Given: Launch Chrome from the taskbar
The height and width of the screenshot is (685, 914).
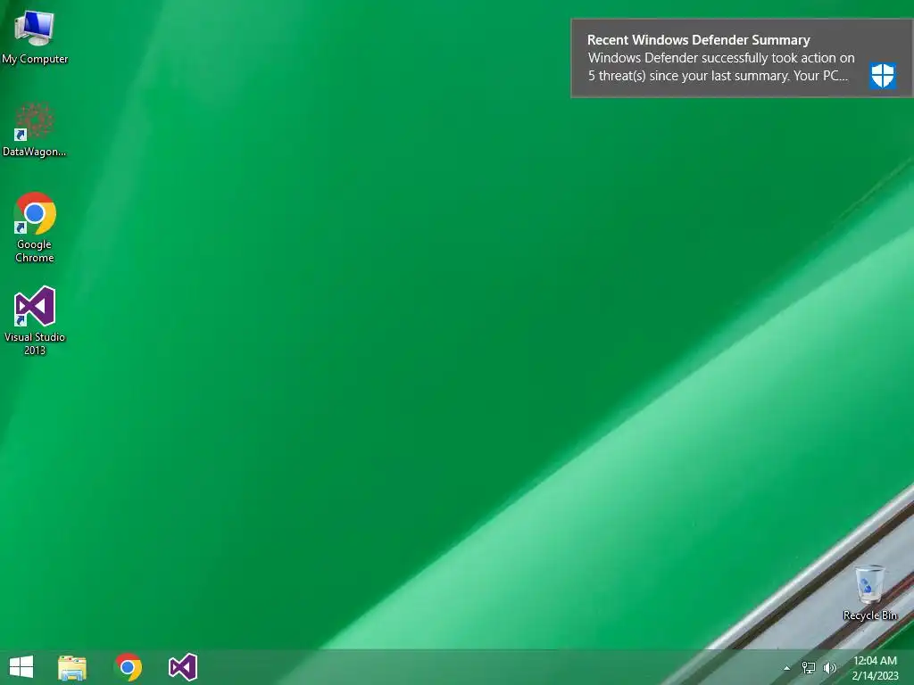Looking at the screenshot, I should (x=129, y=667).
